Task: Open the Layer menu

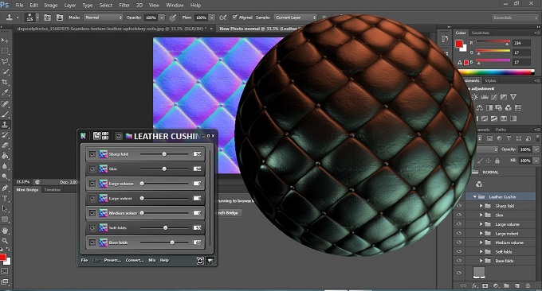Action: coord(70,6)
